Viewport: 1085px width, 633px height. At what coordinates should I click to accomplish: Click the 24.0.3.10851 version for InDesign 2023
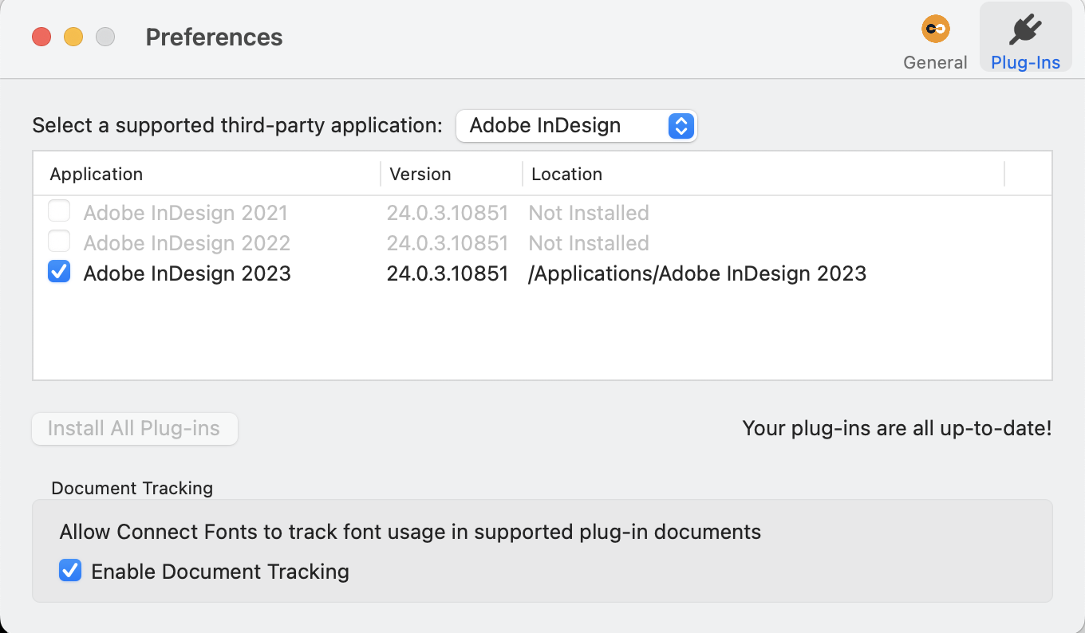tap(448, 273)
